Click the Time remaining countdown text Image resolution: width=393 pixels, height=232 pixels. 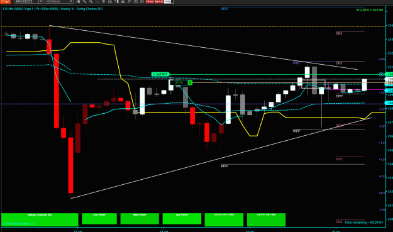click(363, 223)
